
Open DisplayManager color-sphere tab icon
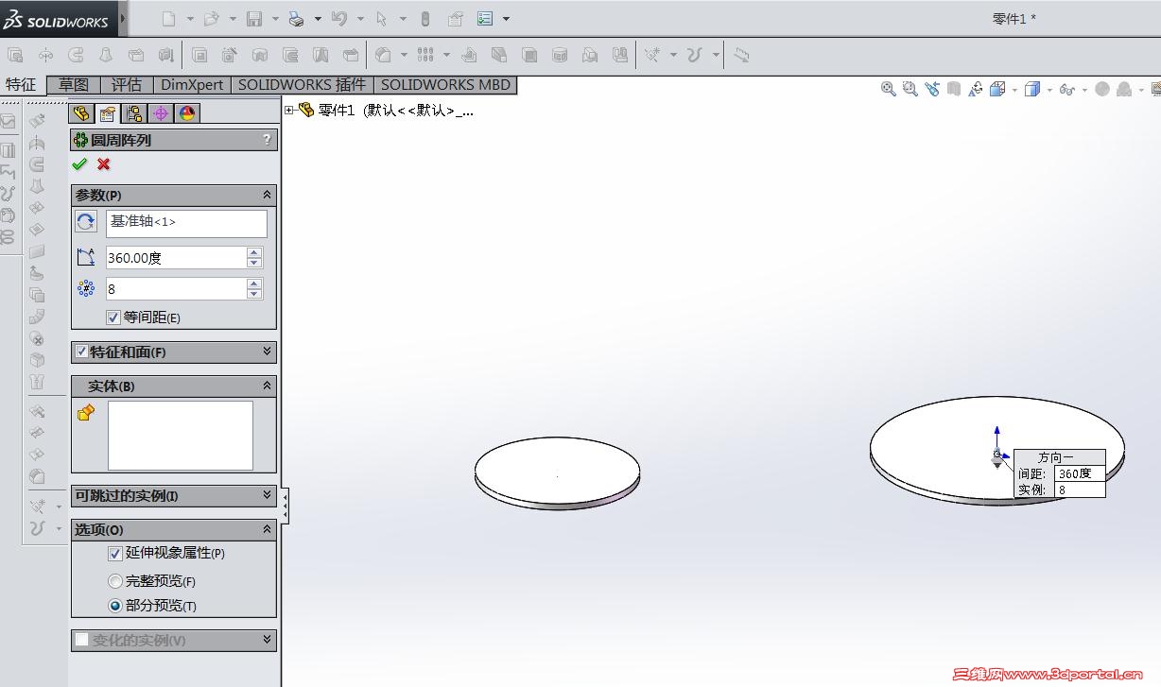click(x=187, y=113)
